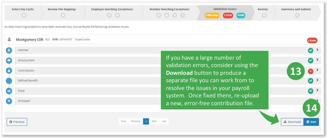Expand the Employment section chevron
327x138 pixels.
[x=317, y=60]
